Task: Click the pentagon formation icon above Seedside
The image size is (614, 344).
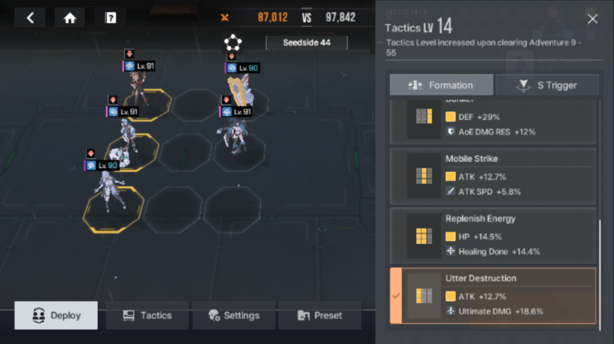Action: tap(233, 43)
